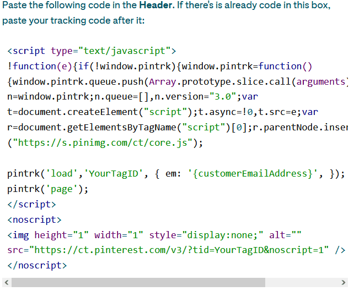
Task: Click the line starting with !function(e)
Action: coord(159,66)
